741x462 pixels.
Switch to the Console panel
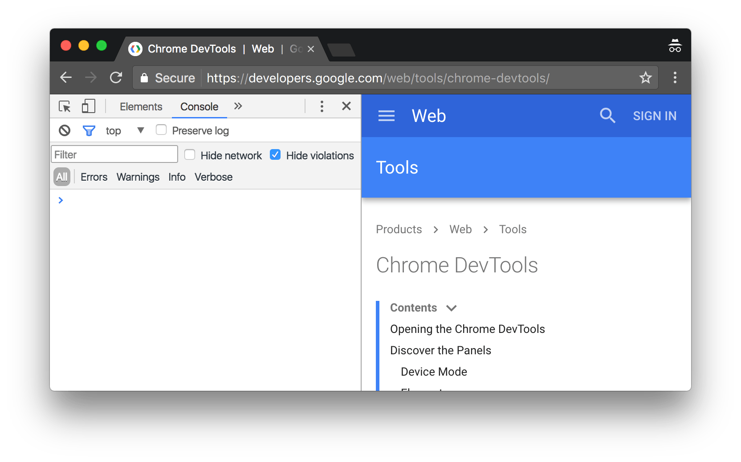tap(199, 106)
